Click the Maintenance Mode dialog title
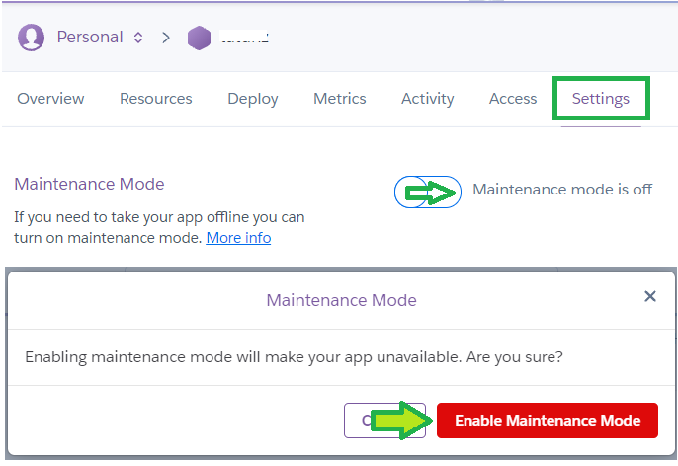The image size is (678, 466). point(341,300)
